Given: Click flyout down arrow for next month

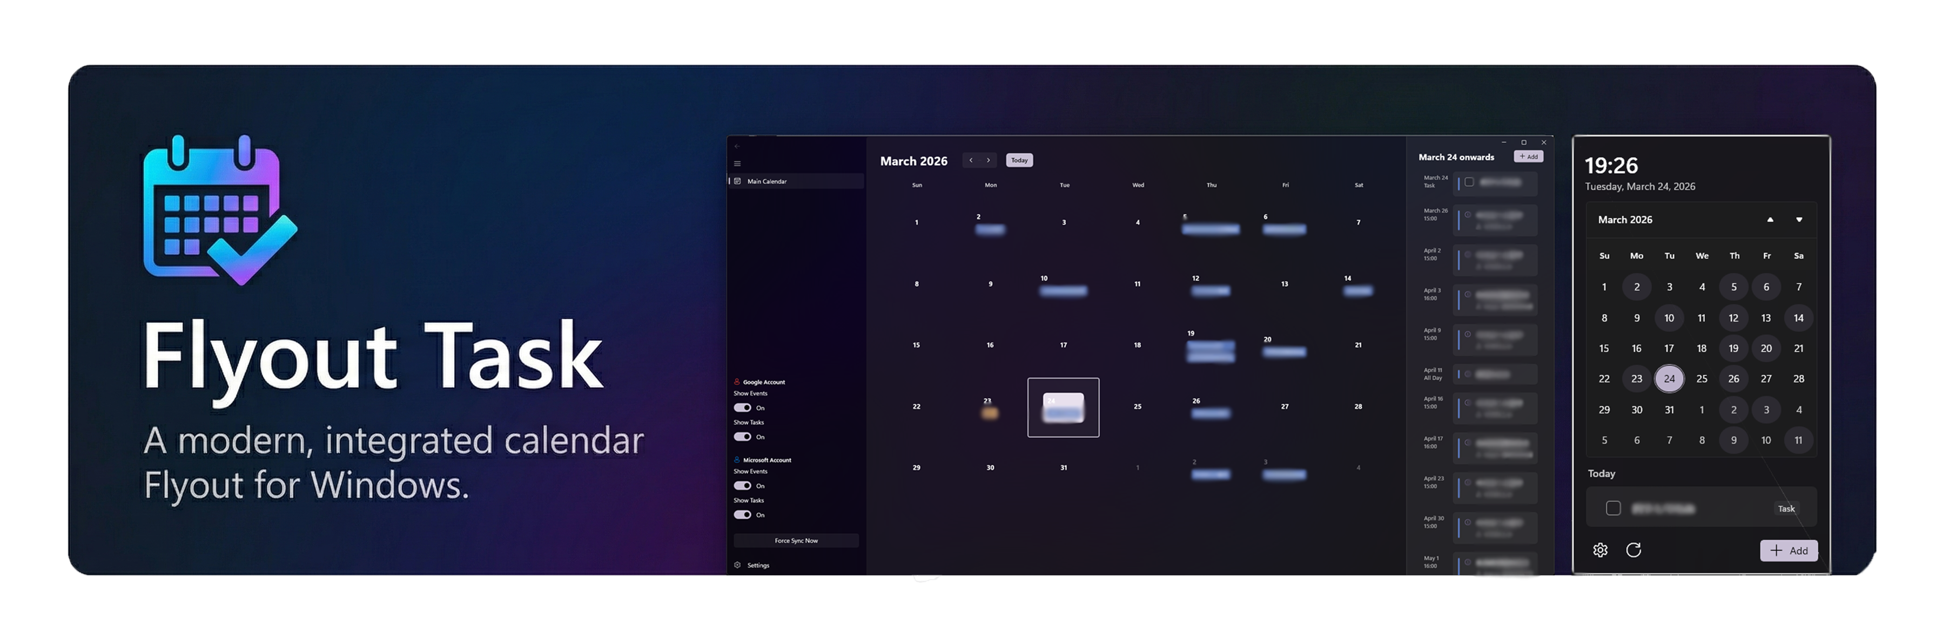Looking at the screenshot, I should tap(1799, 220).
